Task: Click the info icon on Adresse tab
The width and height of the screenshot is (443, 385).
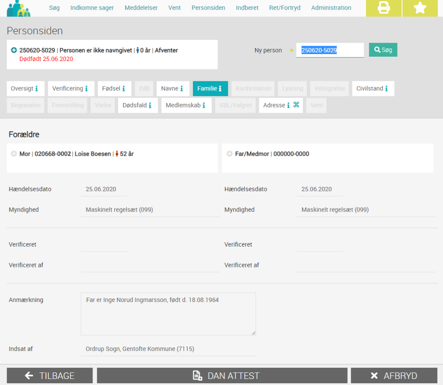Action: pyautogui.click(x=288, y=106)
